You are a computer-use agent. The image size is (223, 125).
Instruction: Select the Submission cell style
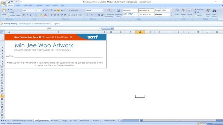click(x=146, y=15)
